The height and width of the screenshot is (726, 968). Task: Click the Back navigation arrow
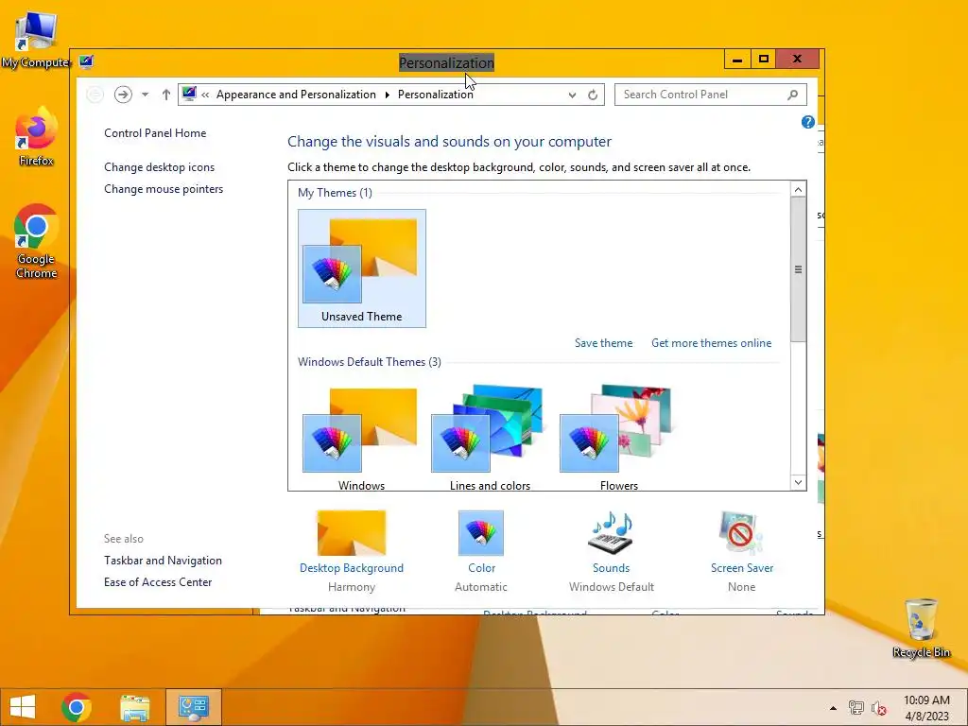(95, 95)
